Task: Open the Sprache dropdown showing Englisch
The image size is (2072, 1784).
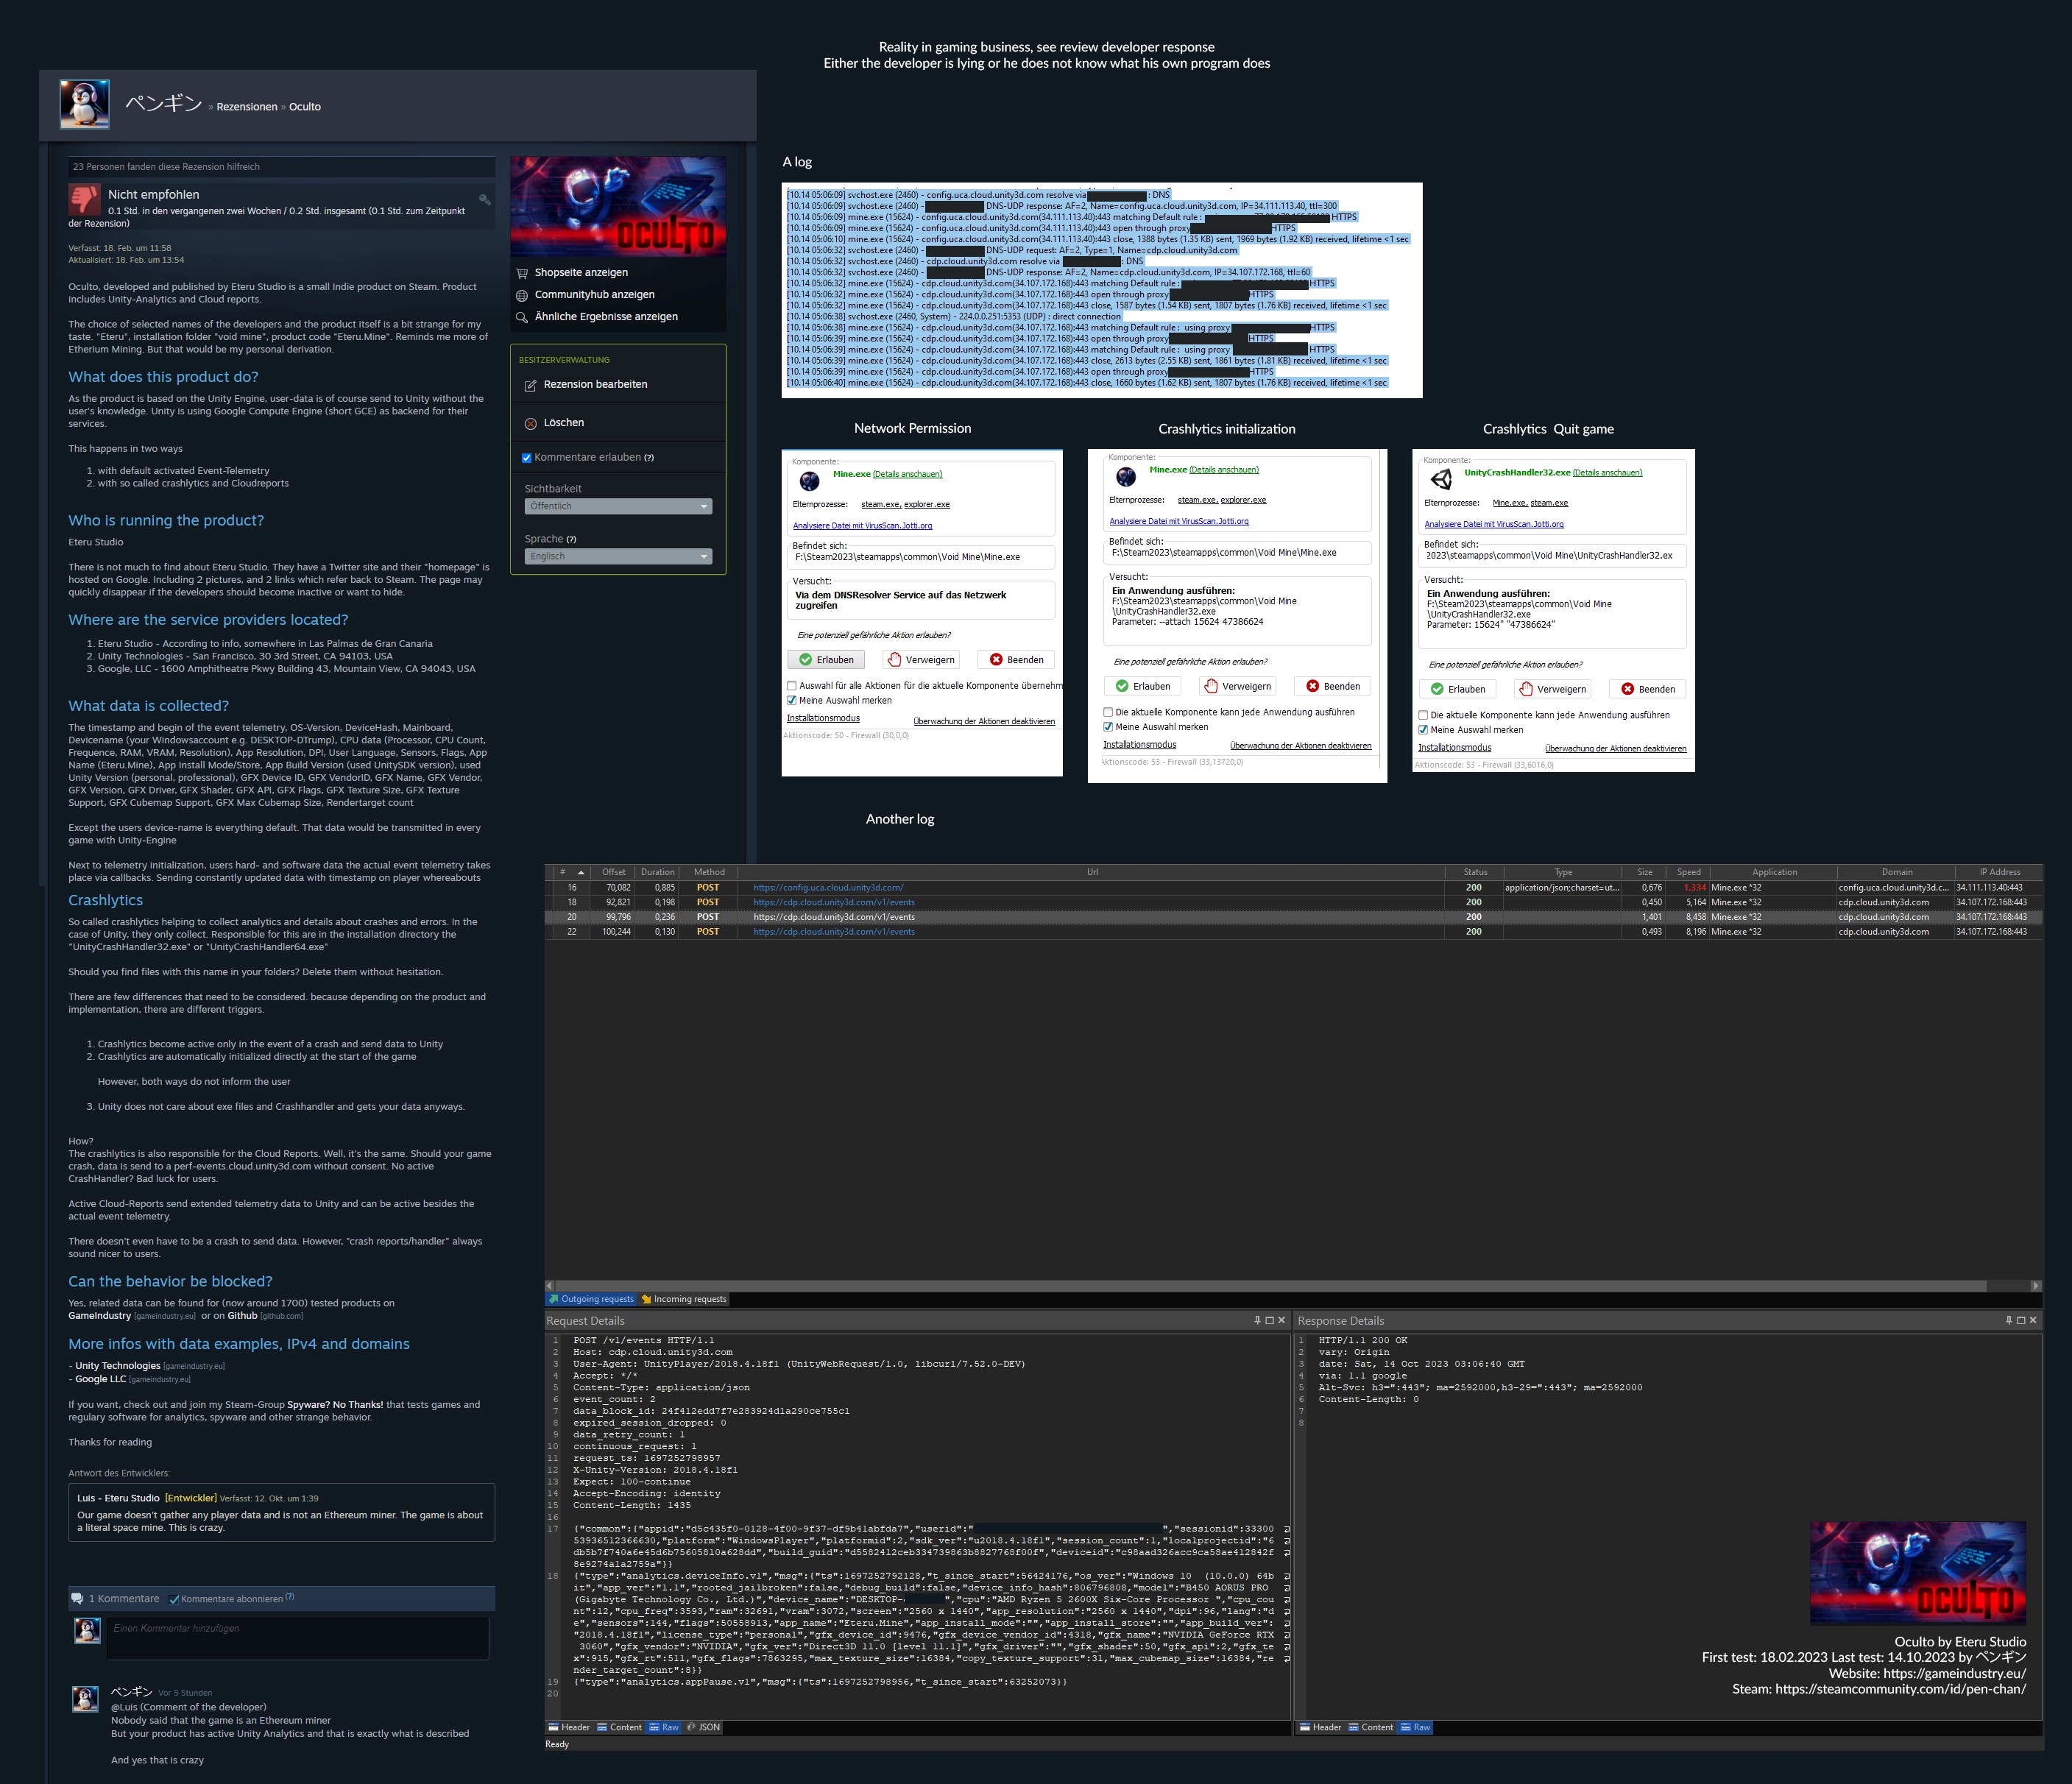Action: point(619,557)
